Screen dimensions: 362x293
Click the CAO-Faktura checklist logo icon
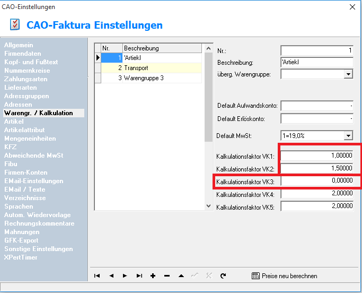pyautogui.click(x=15, y=24)
